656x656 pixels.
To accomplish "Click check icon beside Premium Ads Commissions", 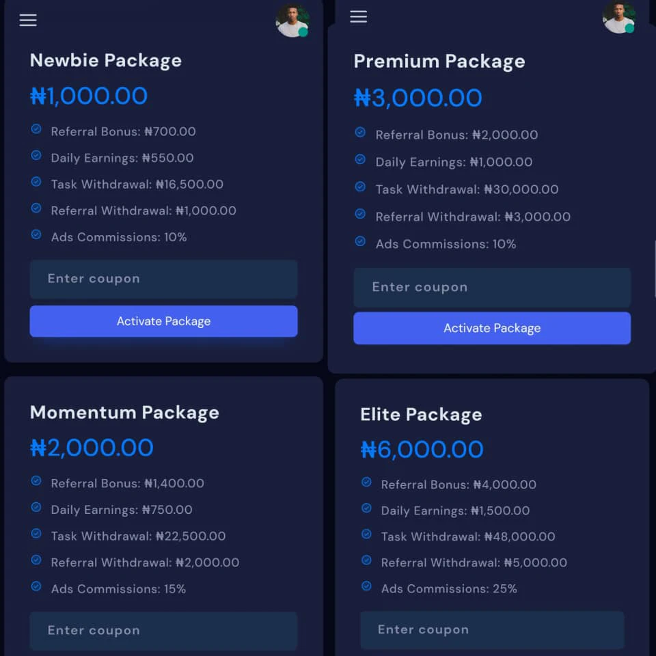I will point(360,241).
